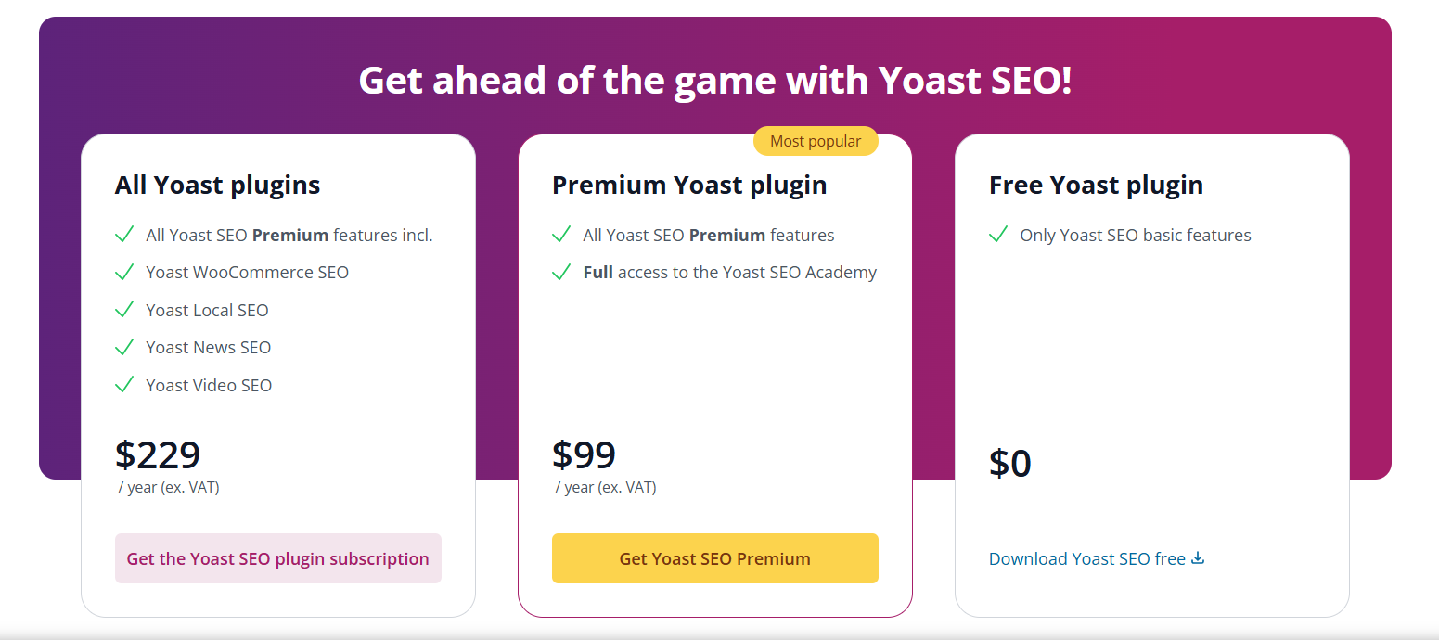
Task: Click the Most popular badge
Action: click(816, 141)
